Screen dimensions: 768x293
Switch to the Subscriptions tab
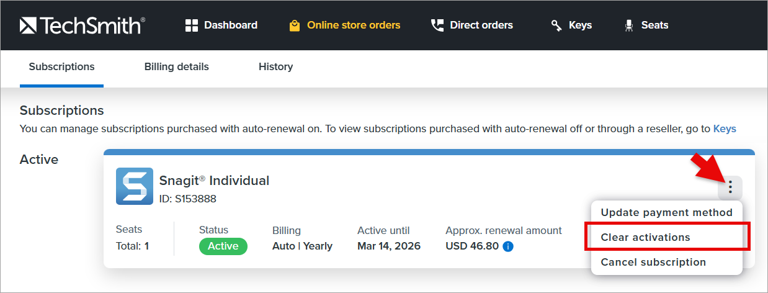(x=61, y=66)
